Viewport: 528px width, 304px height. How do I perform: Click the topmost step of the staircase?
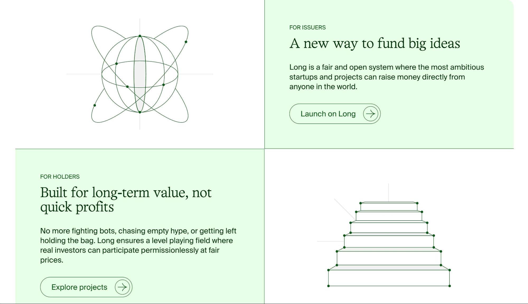coord(389,207)
